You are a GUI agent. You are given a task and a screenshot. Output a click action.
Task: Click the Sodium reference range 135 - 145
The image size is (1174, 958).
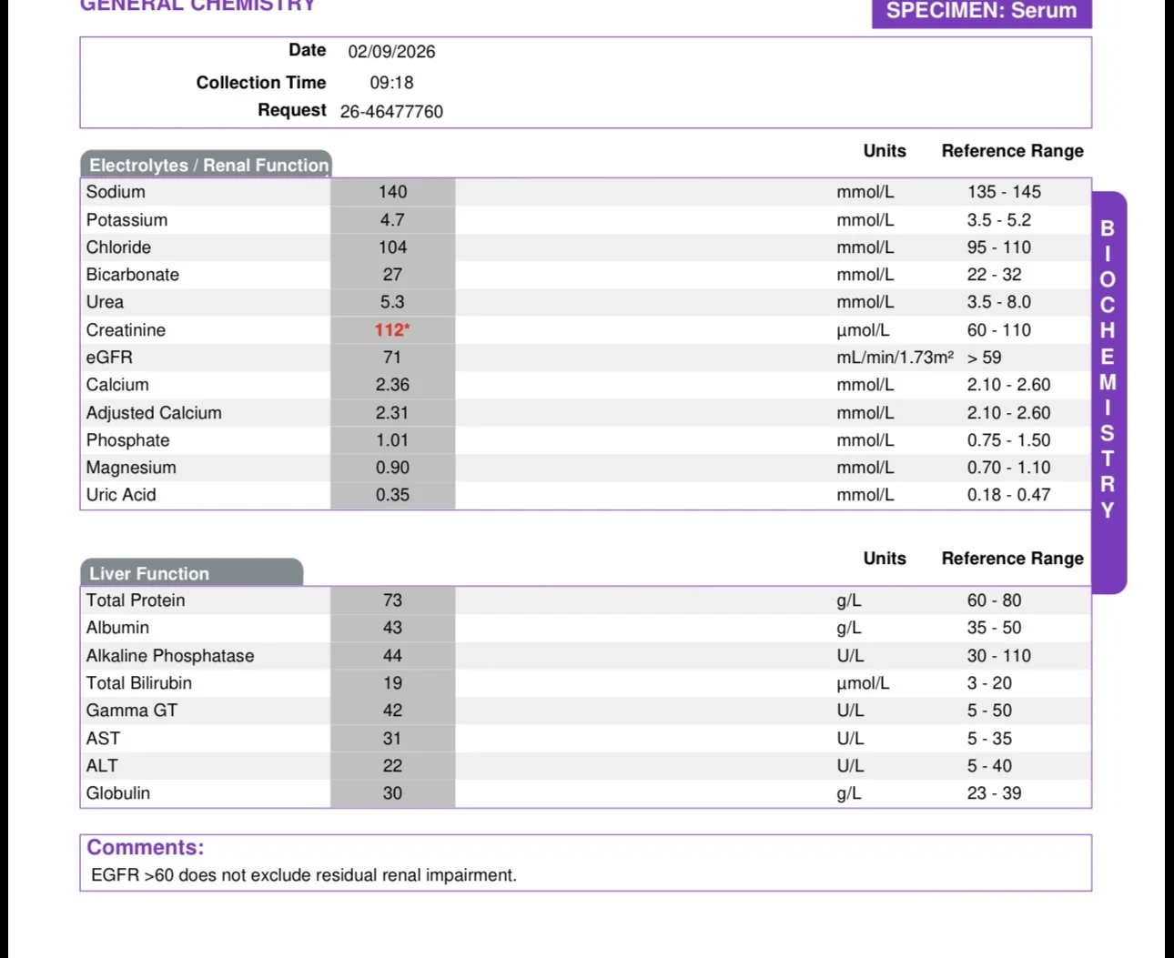pyautogui.click(x=1004, y=192)
